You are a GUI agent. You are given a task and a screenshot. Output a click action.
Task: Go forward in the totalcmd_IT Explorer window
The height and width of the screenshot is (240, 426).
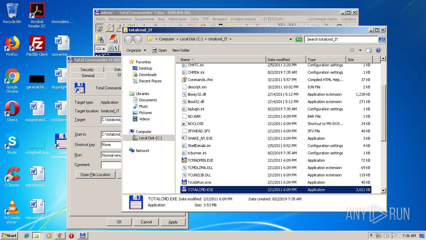[x=137, y=39]
